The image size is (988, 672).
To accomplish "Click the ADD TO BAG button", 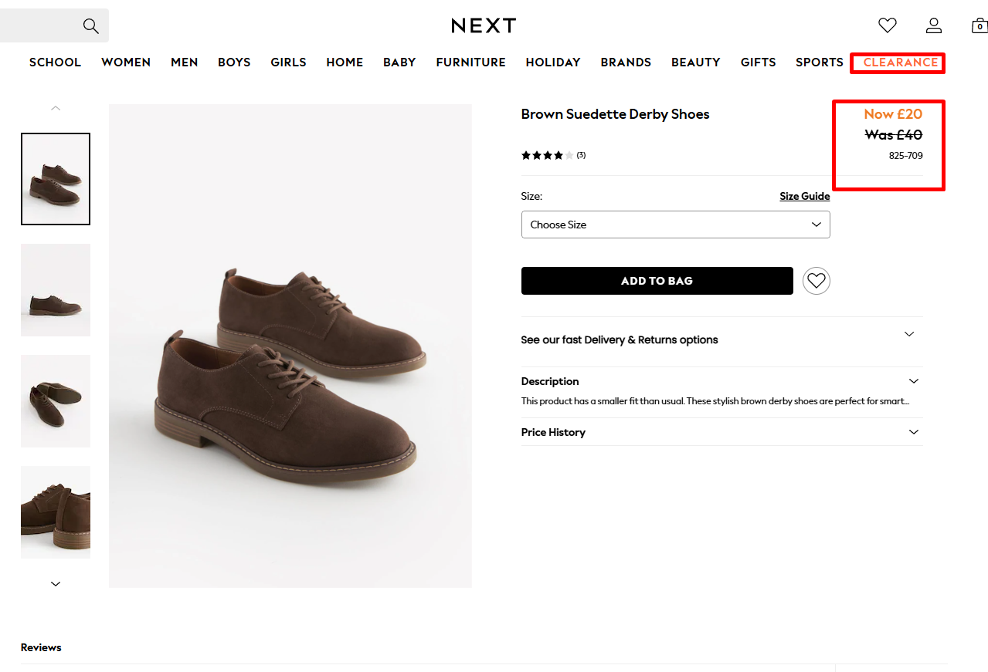I will 657,281.
